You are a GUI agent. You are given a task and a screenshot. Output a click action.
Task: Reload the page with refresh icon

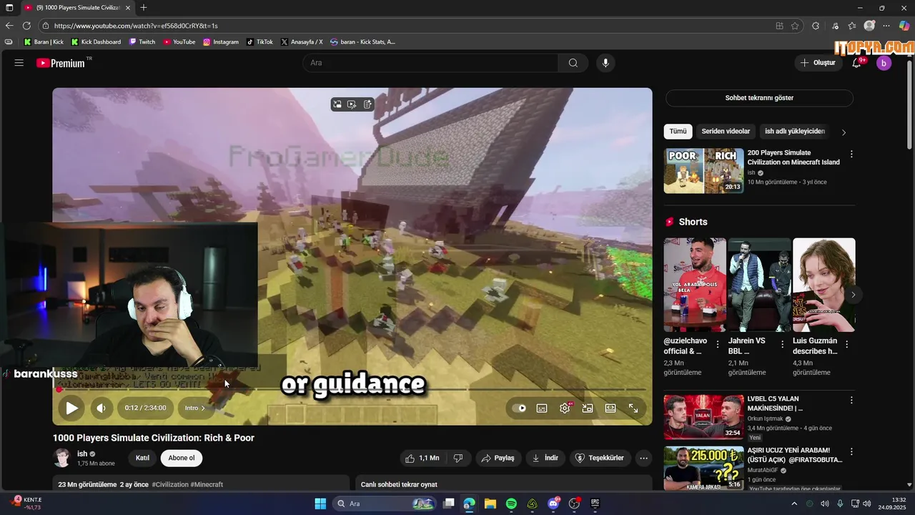tap(26, 26)
